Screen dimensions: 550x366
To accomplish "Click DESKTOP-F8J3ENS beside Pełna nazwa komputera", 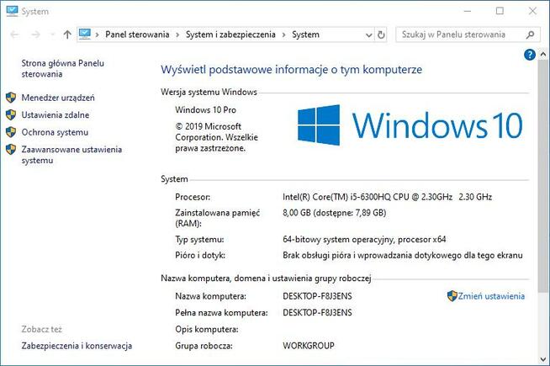I will (x=317, y=313).
